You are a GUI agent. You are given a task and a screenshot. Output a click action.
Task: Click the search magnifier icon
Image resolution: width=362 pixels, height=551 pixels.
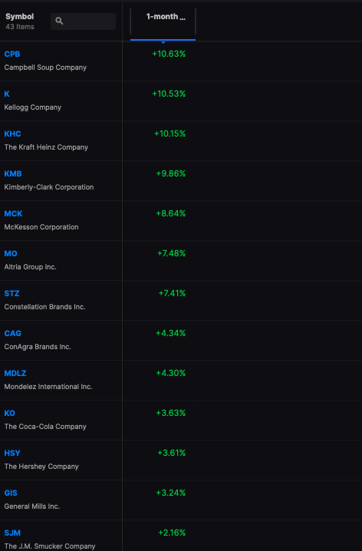(59, 21)
